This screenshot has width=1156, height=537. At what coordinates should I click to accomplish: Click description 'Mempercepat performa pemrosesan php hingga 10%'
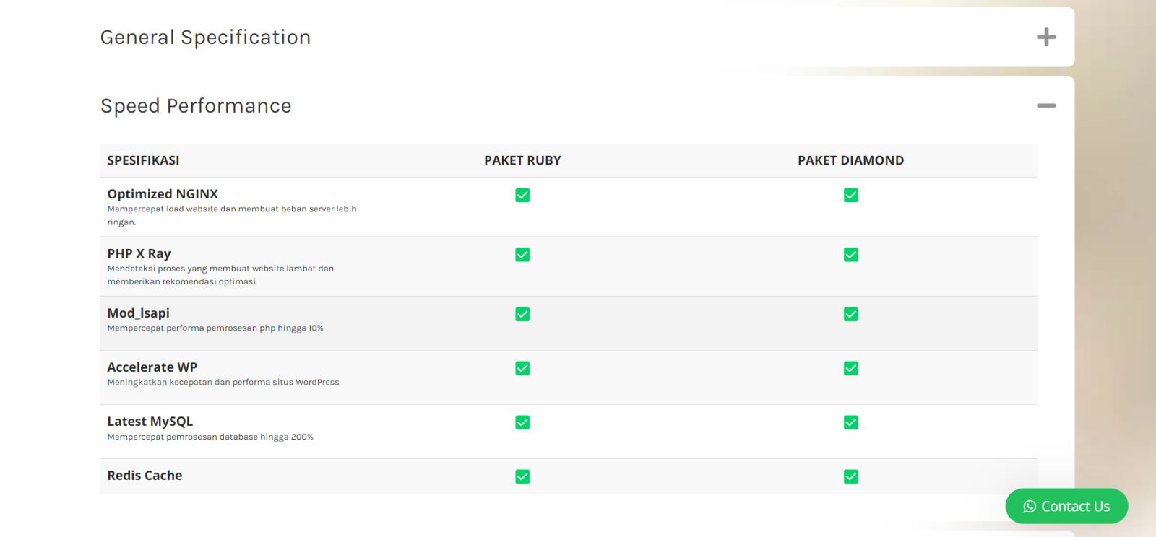(x=215, y=328)
